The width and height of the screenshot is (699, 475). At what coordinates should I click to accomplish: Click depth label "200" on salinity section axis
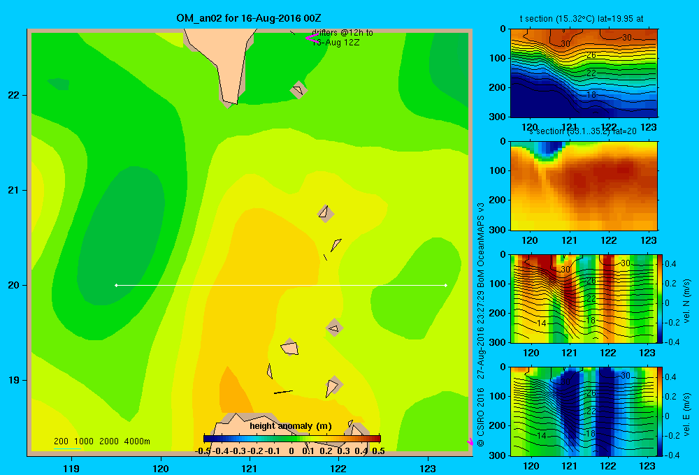coord(498,200)
